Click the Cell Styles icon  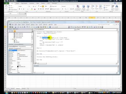(x=88, y=7)
